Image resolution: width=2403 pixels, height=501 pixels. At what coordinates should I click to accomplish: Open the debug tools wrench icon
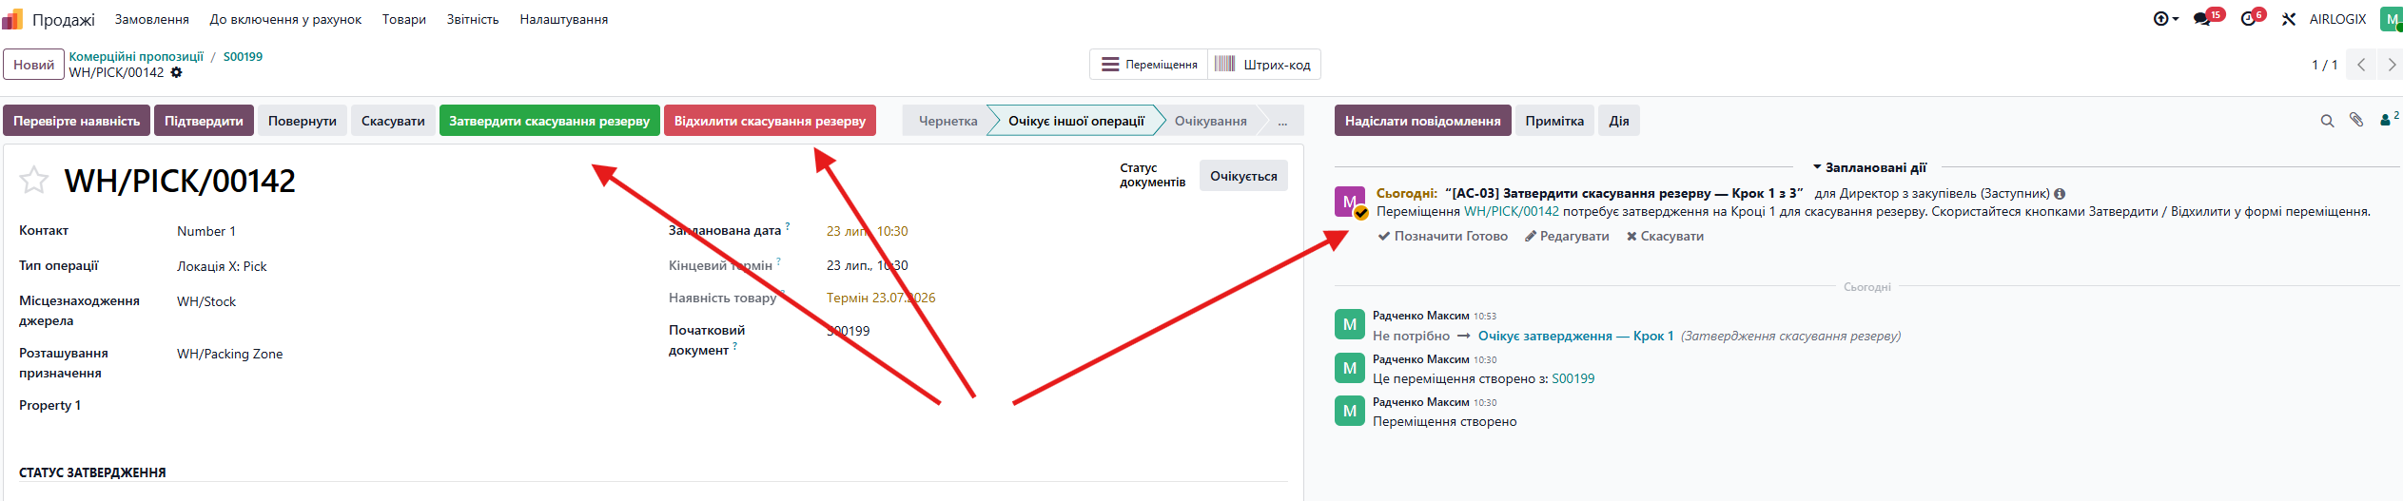click(x=2289, y=19)
